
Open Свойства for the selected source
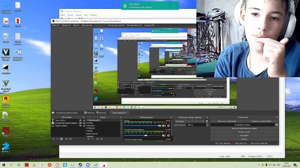[89, 113]
